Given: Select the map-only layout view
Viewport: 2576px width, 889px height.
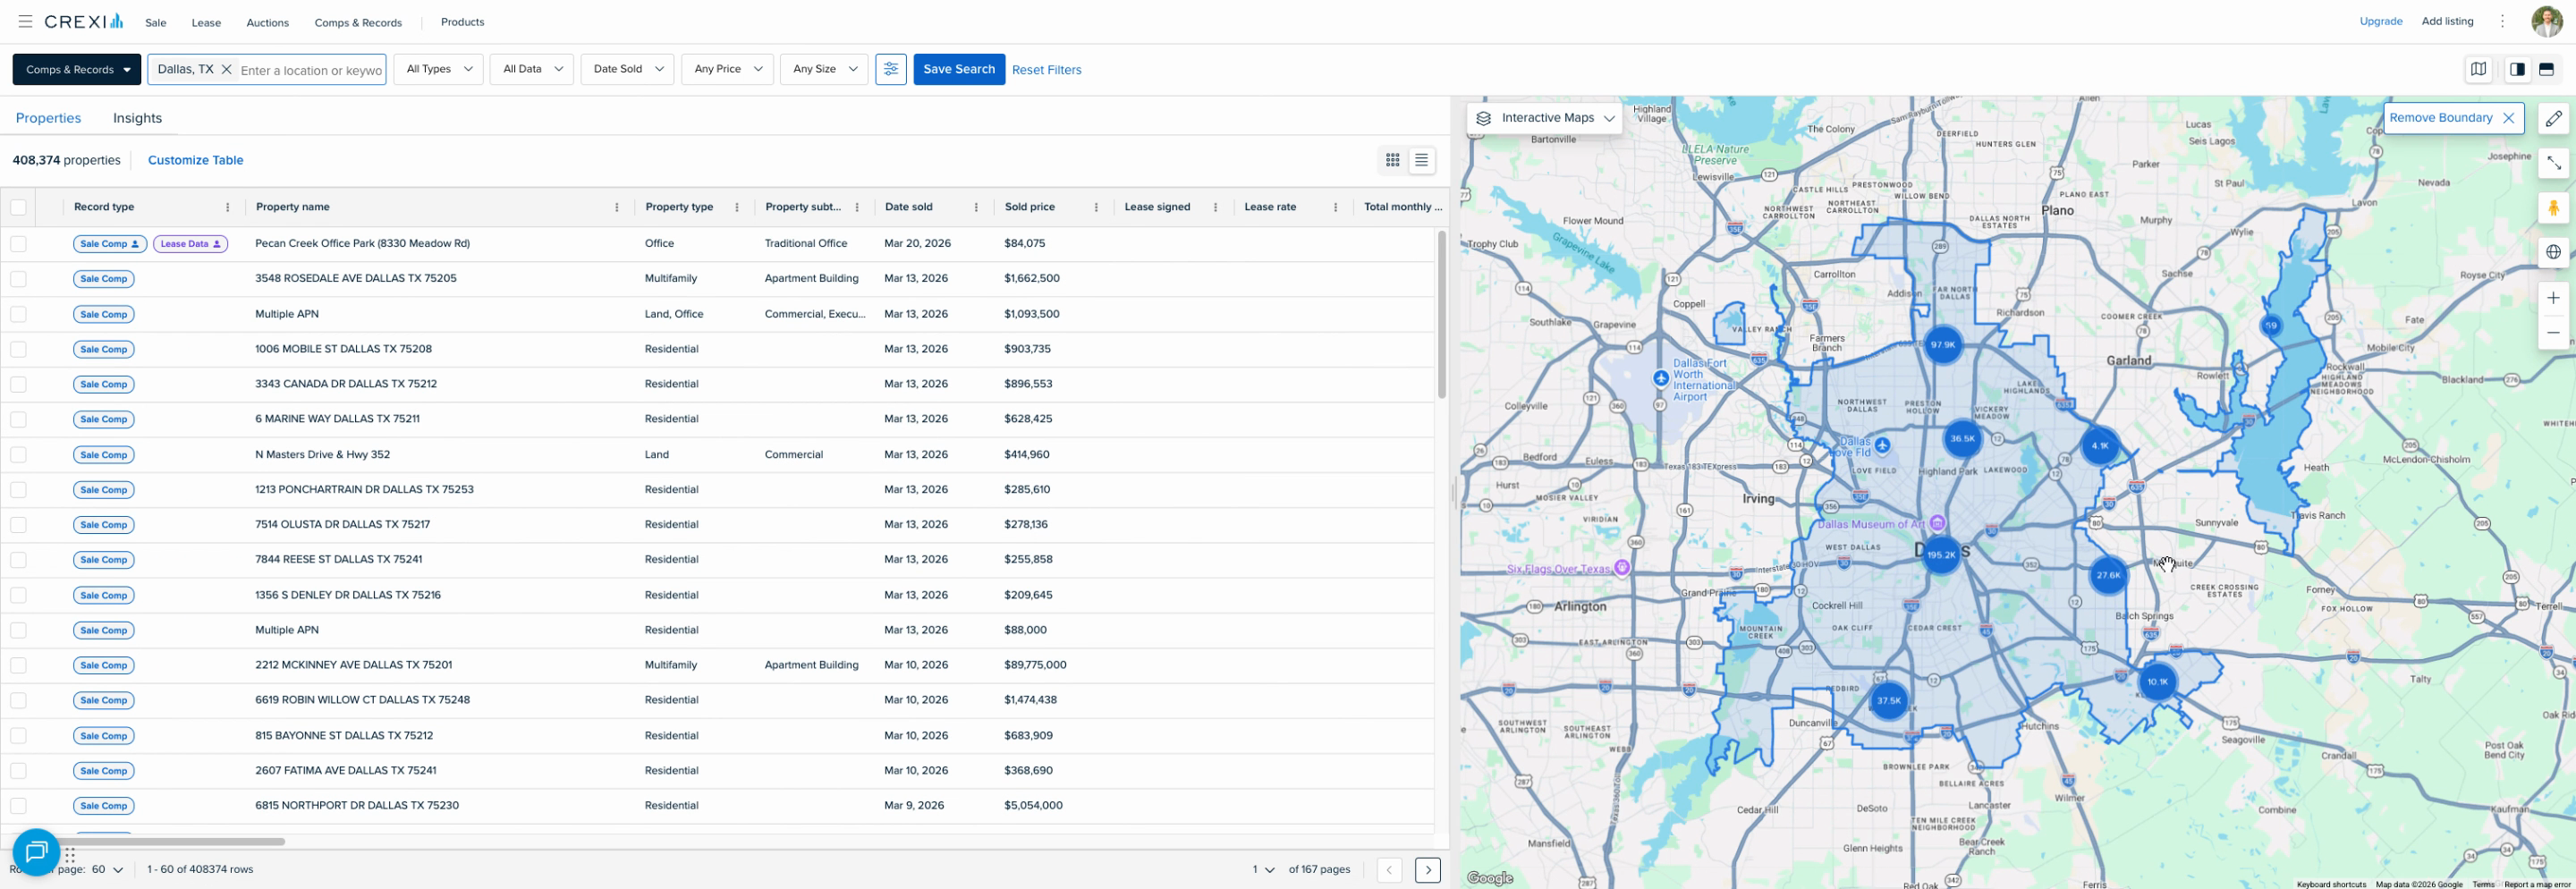Looking at the screenshot, I should pyautogui.click(x=2478, y=69).
